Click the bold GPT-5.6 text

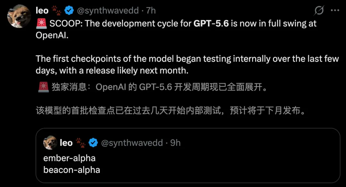point(211,24)
